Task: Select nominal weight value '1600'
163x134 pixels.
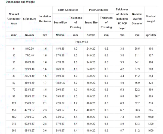Action: coord(151,131)
